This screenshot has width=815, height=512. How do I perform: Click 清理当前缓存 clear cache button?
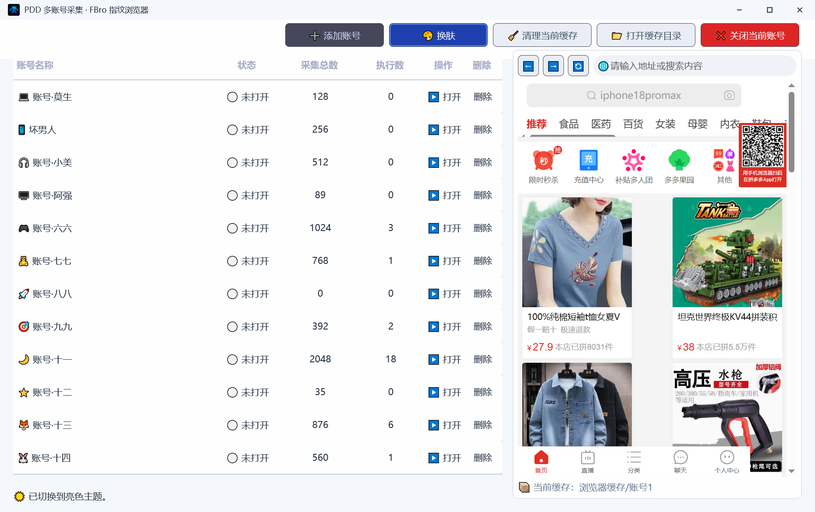[x=542, y=35]
